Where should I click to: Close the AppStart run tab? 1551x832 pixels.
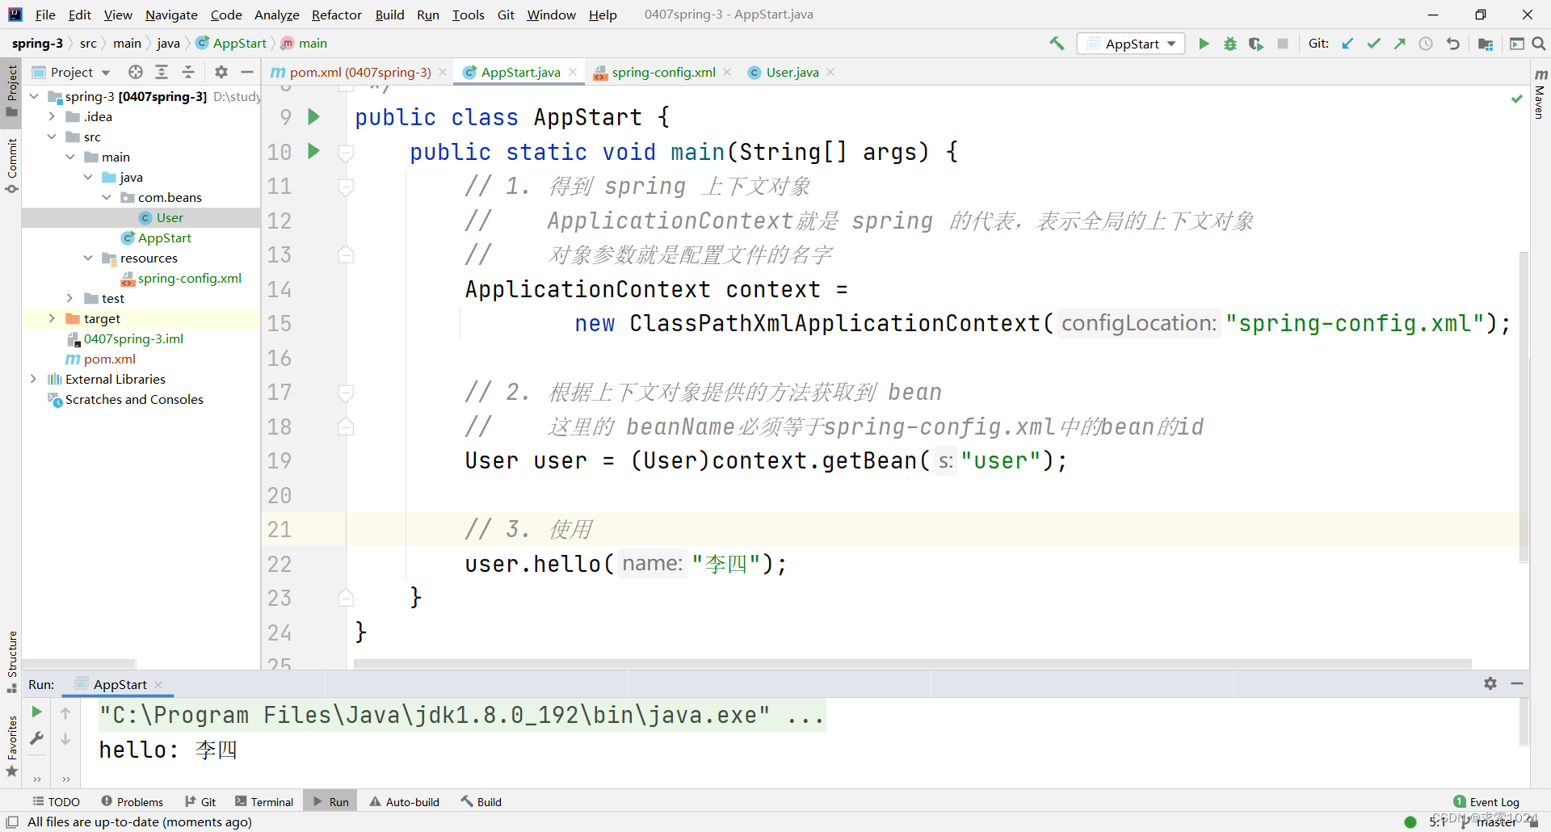coord(158,684)
